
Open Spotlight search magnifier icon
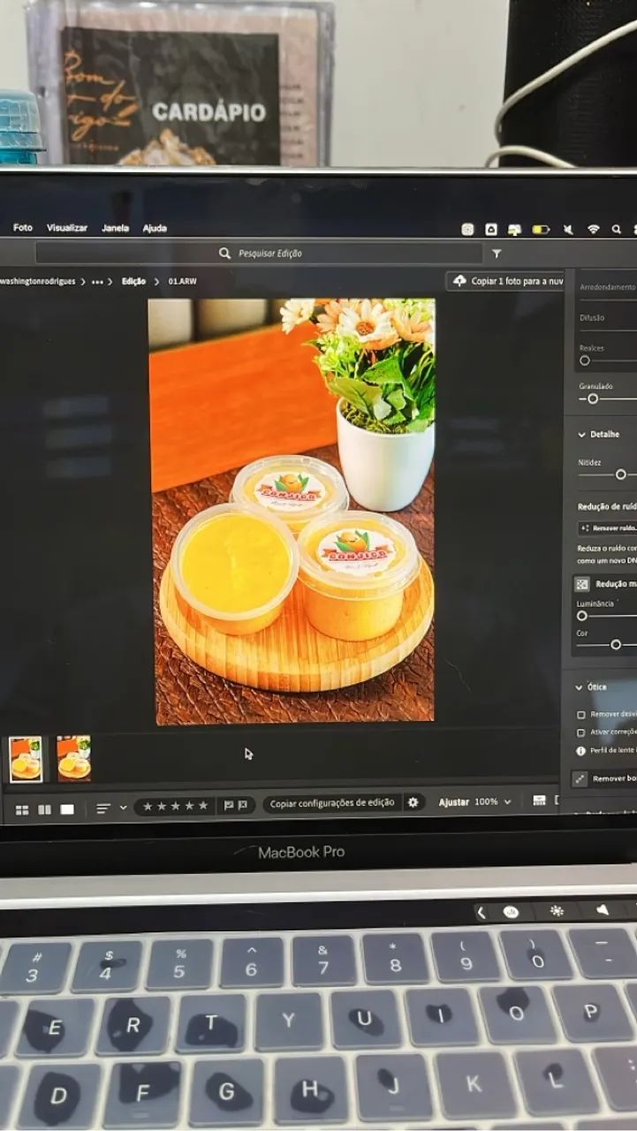(617, 230)
